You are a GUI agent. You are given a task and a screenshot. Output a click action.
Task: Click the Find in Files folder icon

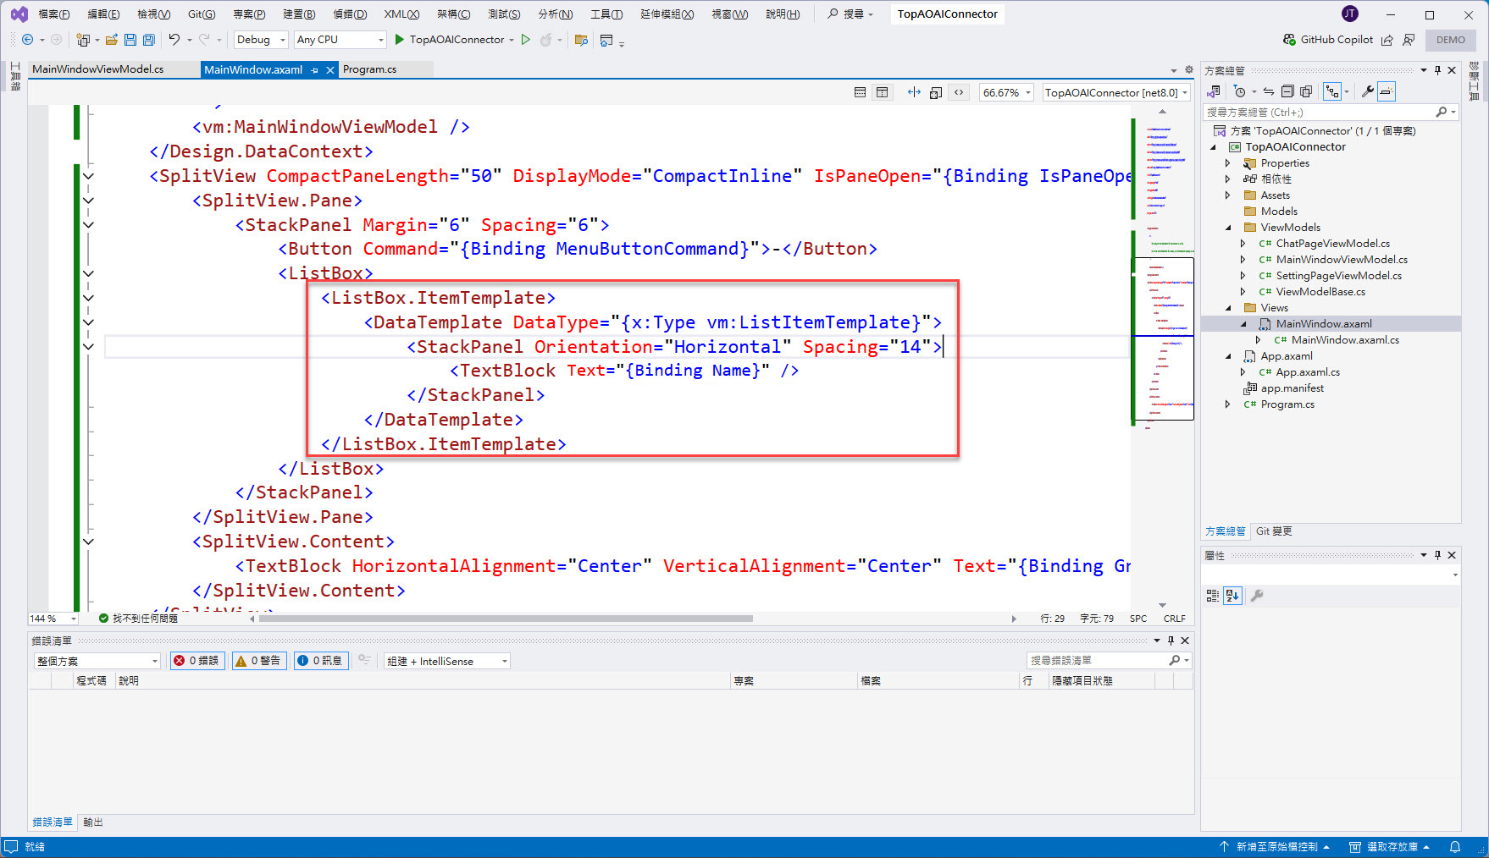point(581,40)
